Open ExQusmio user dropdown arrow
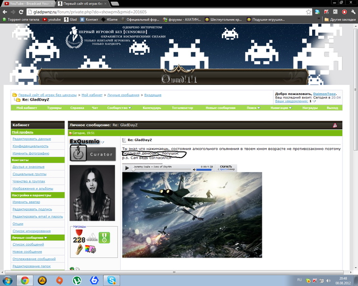The image size is (358, 286). click(103, 142)
